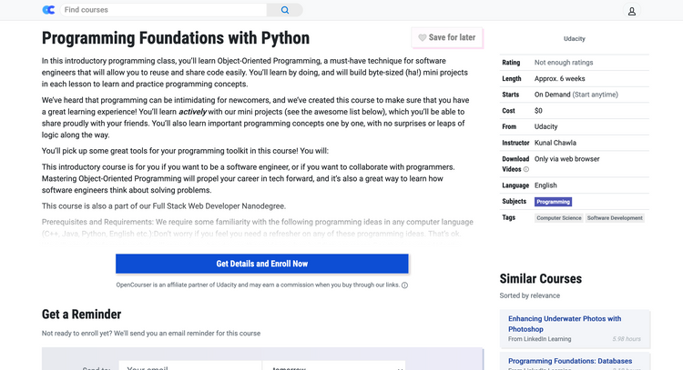Open Programming Foundations: Databases course

point(570,361)
